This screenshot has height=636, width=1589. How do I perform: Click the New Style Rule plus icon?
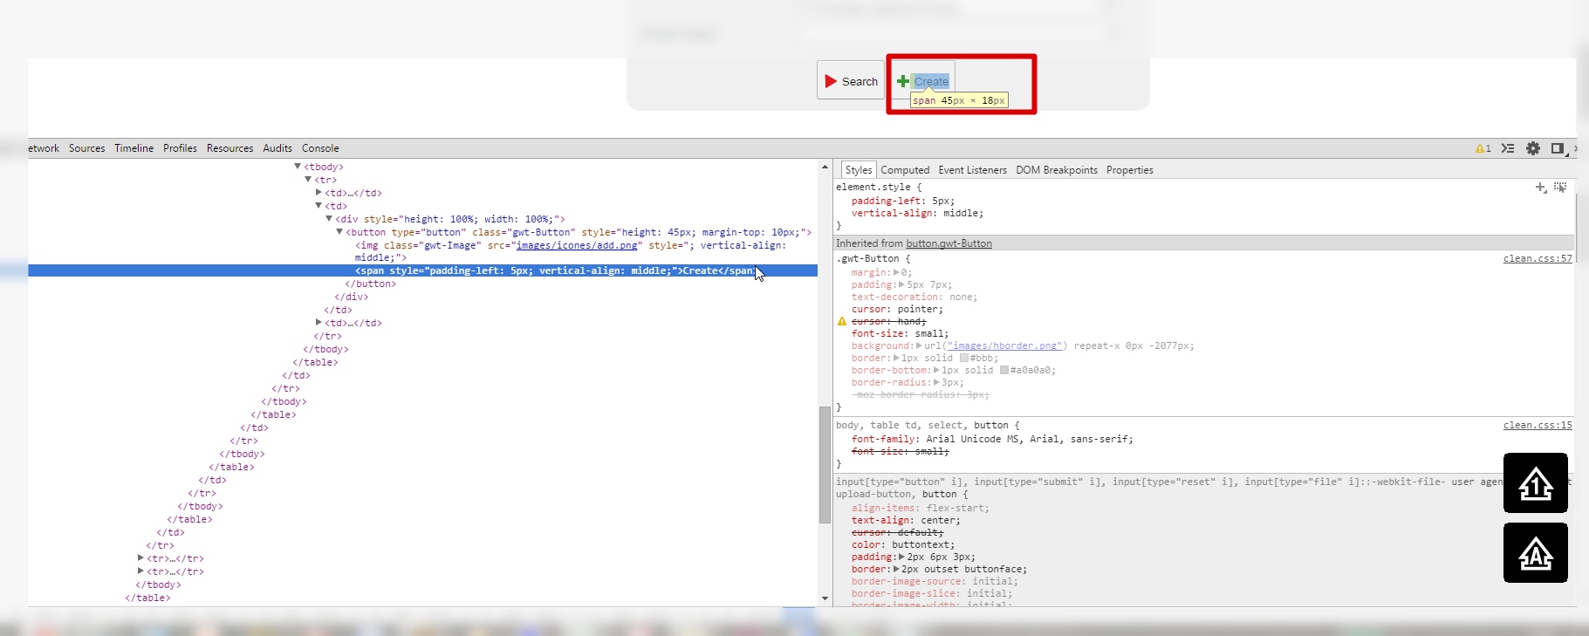(1541, 188)
